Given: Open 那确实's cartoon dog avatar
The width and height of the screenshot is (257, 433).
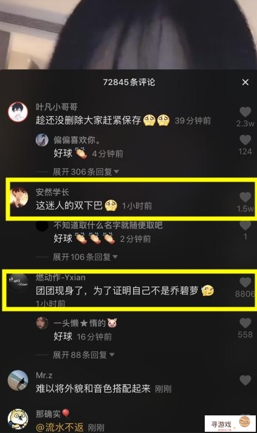Looking at the screenshot, I should point(18,419).
